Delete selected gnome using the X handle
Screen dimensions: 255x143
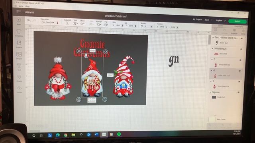[79, 51]
